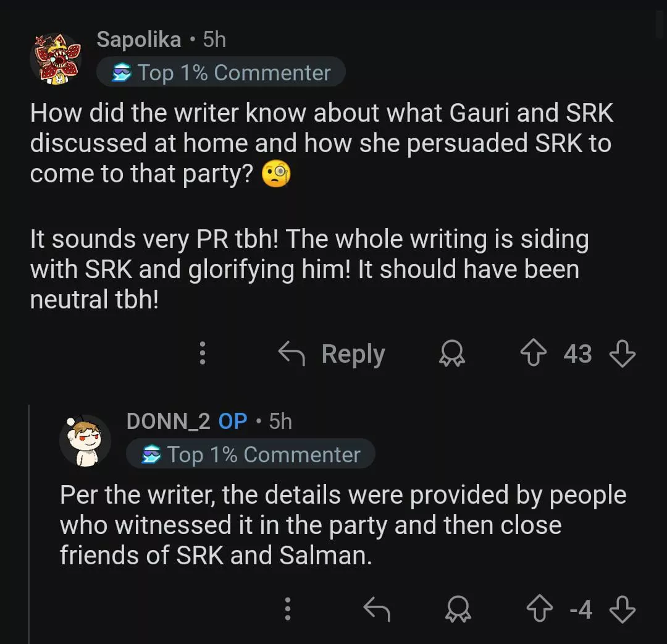
Task: Open the DONN_2 username link
Action: click(169, 421)
